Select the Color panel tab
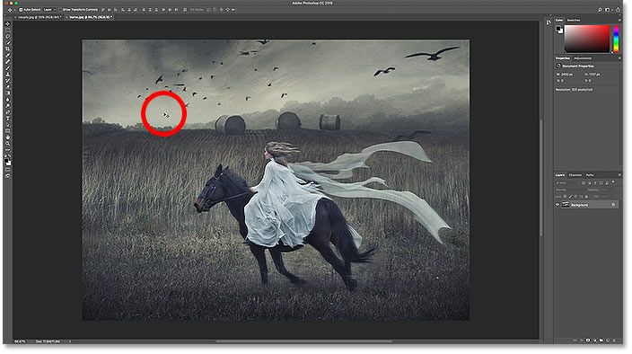The height and width of the screenshot is (354, 632). pyautogui.click(x=559, y=20)
